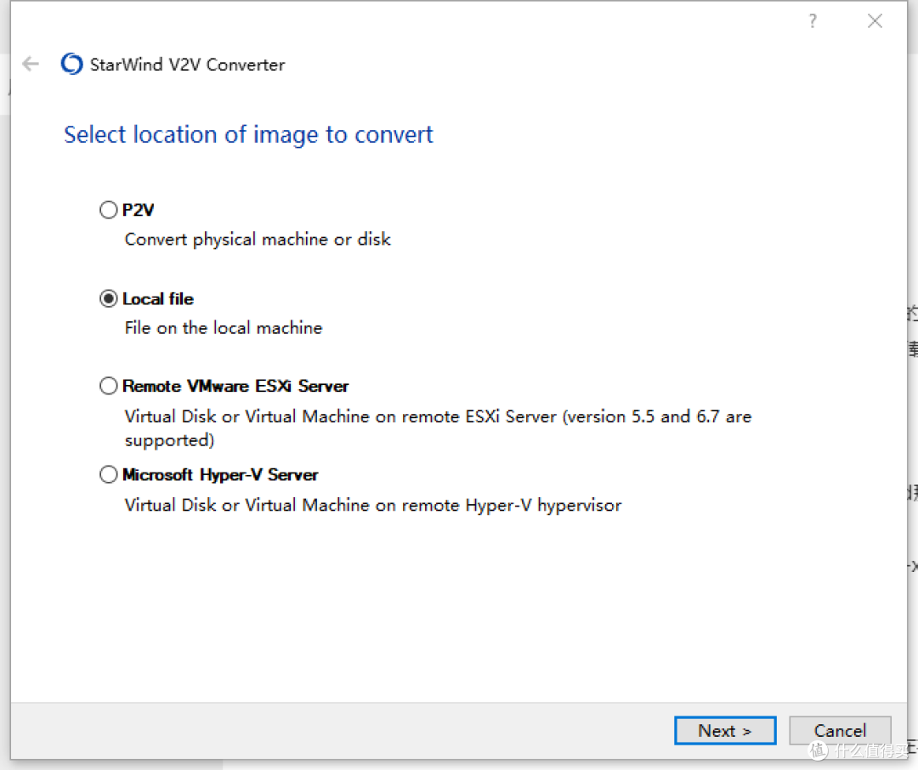Click the back arrow in the wizard header
The height and width of the screenshot is (770, 918).
point(31,65)
